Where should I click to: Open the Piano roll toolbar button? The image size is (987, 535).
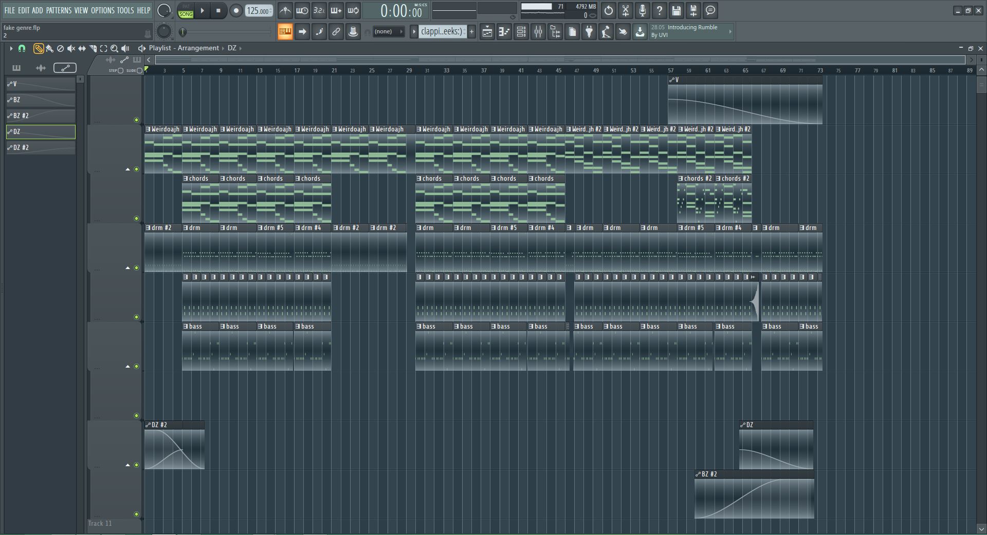[504, 32]
